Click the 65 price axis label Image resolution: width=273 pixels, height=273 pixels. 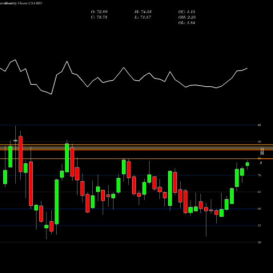coord(259,192)
